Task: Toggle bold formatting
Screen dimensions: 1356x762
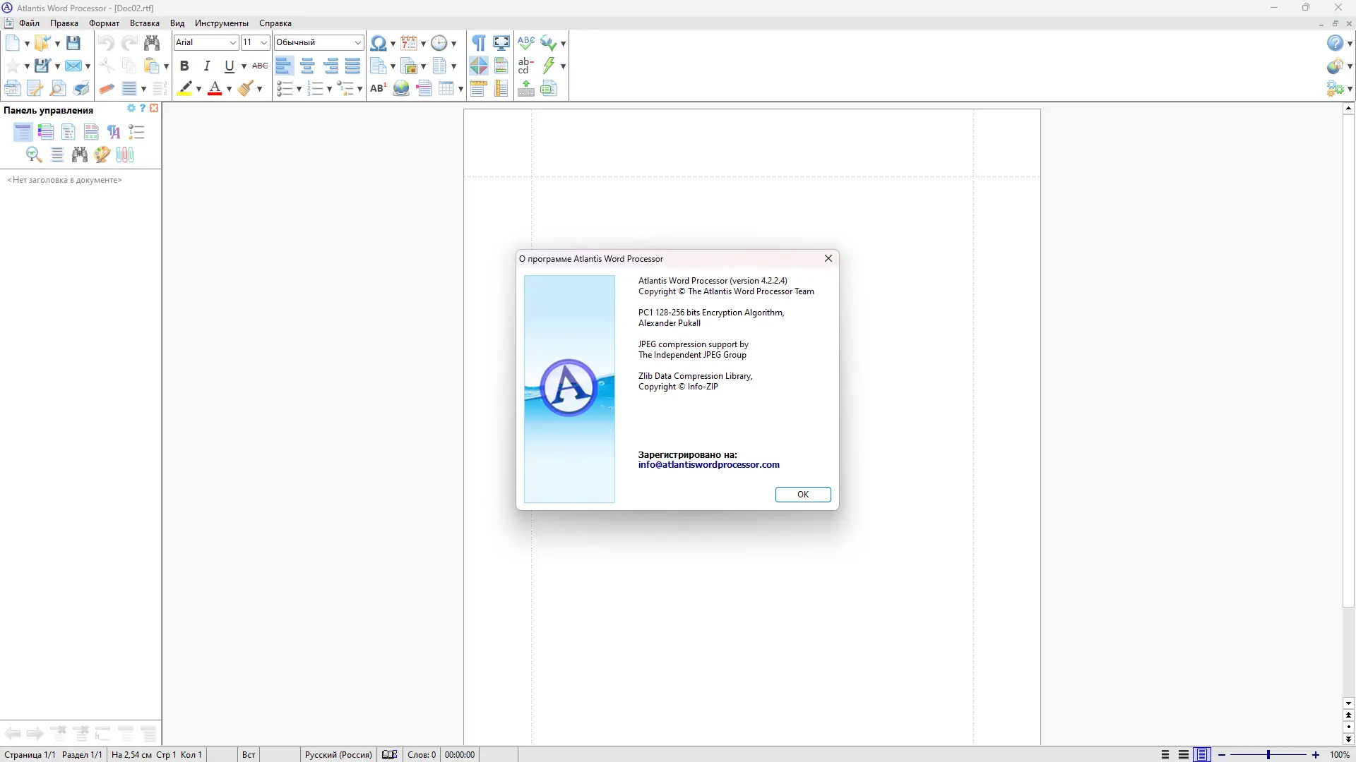Action: (184, 66)
